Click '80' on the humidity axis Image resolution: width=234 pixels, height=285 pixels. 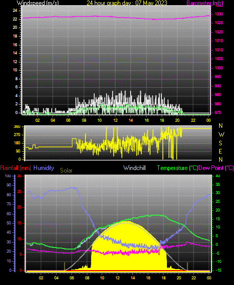[x=9, y=195]
